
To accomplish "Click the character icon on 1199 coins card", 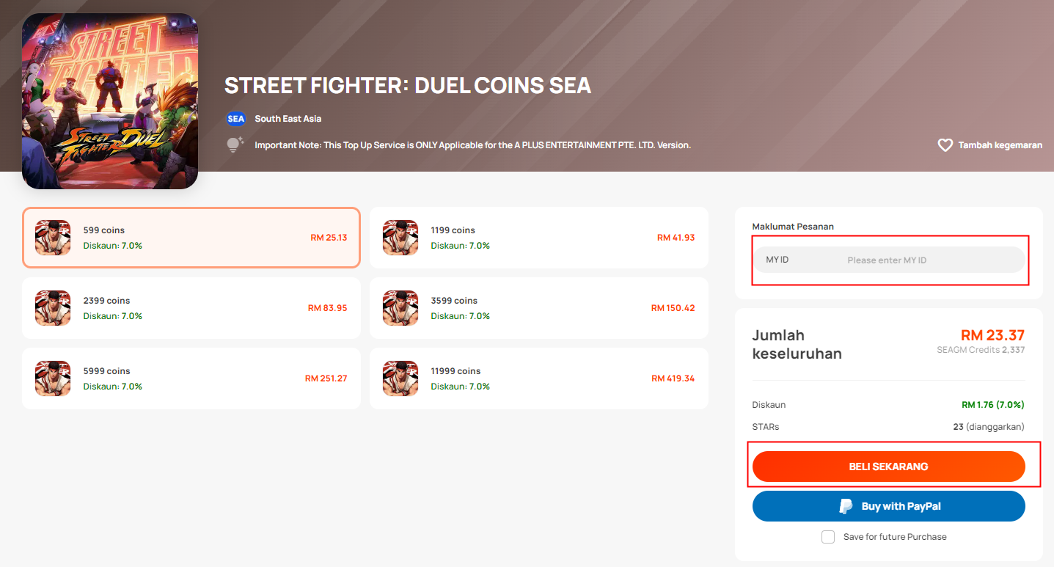I will [400, 238].
